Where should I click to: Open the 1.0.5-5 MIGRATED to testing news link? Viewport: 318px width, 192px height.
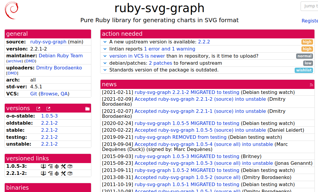pyautogui.click(x=187, y=123)
